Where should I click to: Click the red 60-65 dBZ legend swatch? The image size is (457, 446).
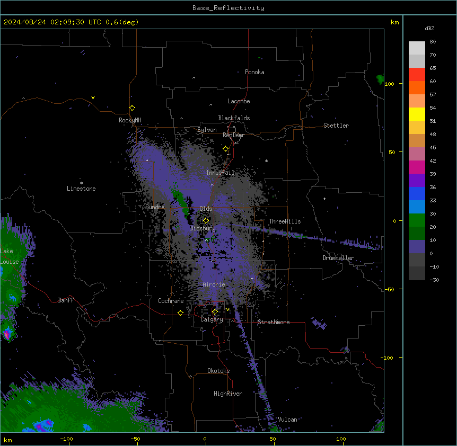(417, 74)
